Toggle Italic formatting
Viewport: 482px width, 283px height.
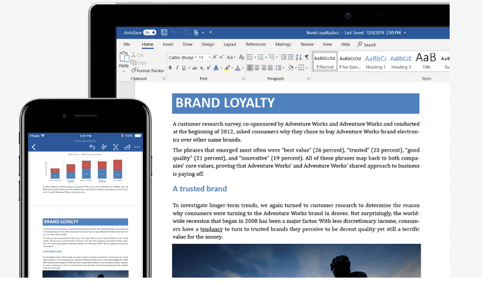(178, 68)
